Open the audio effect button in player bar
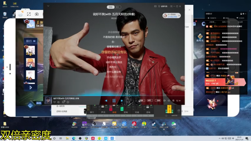 tap(158, 100)
